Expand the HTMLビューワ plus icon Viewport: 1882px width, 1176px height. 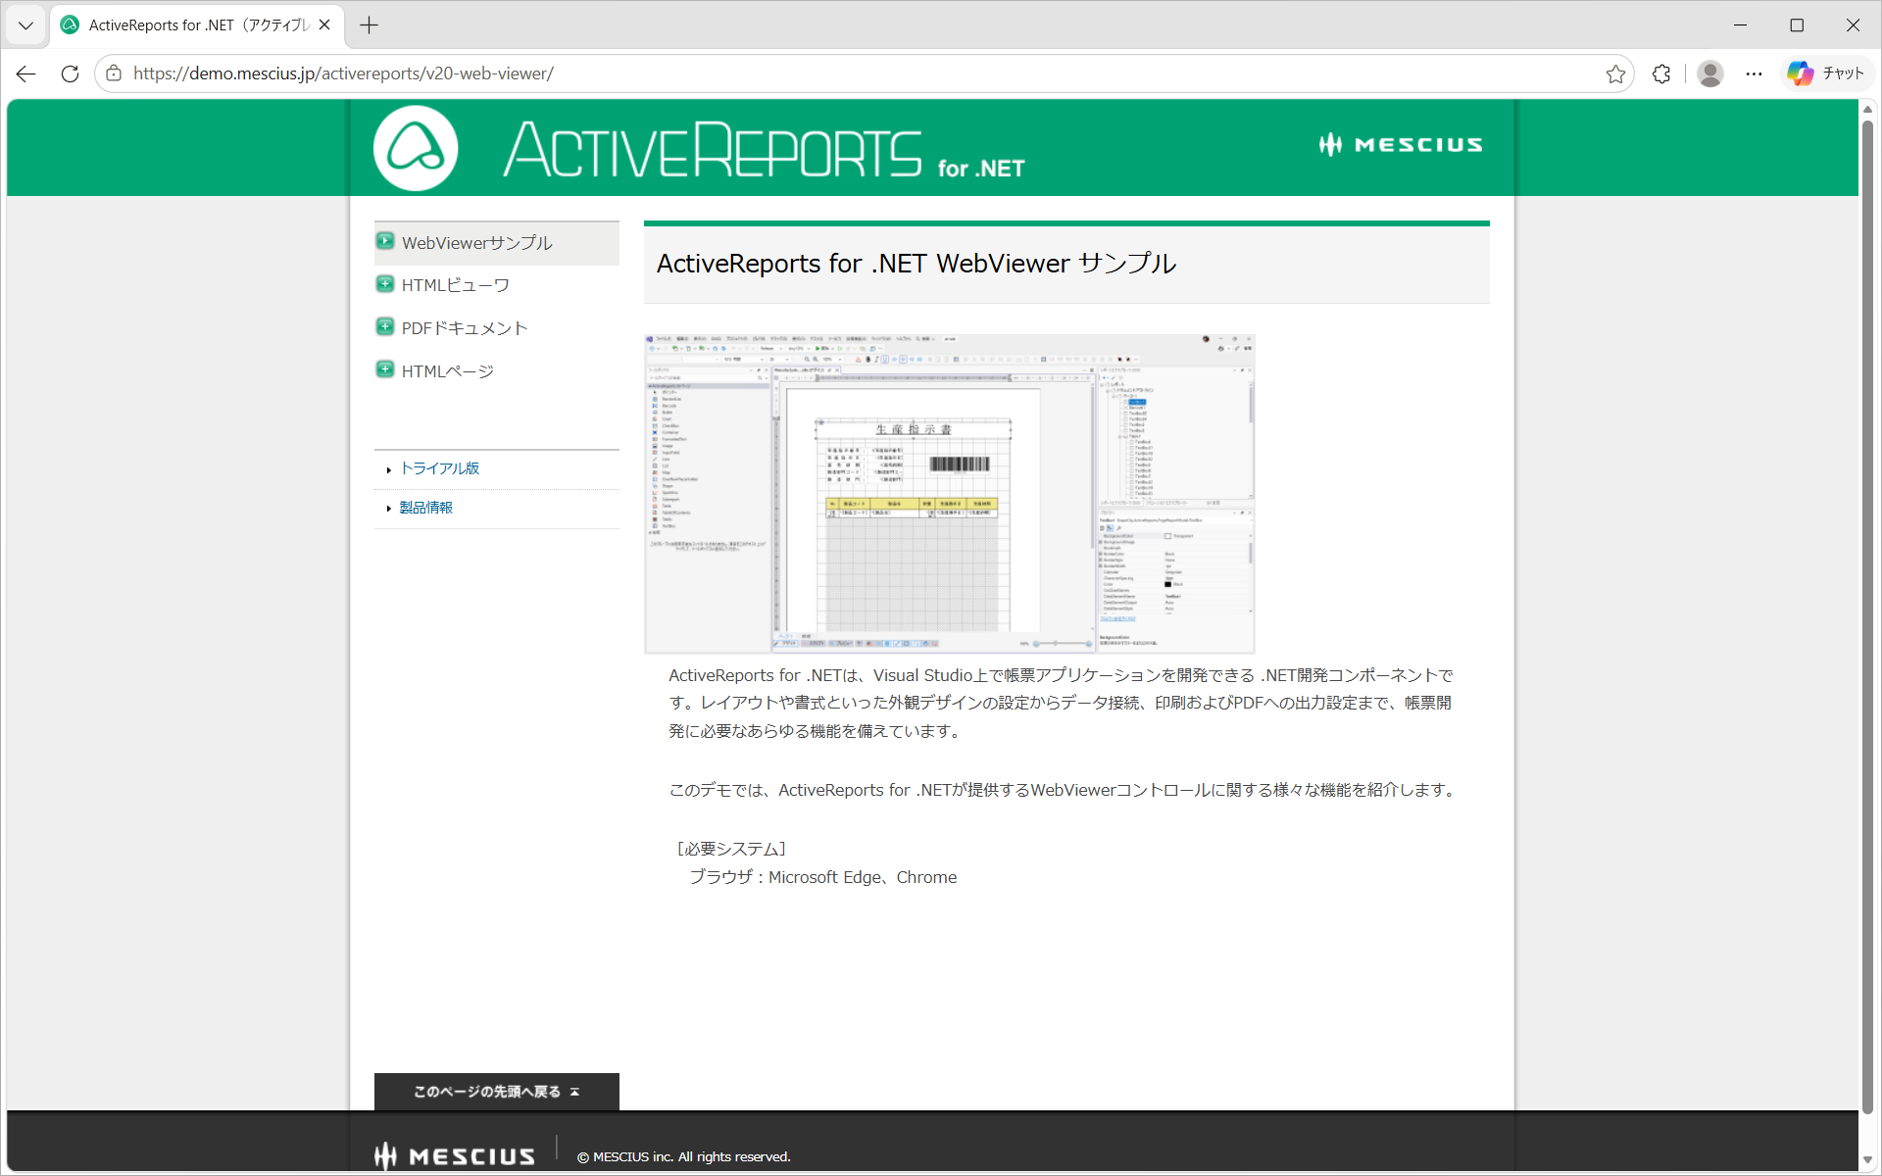coord(385,284)
